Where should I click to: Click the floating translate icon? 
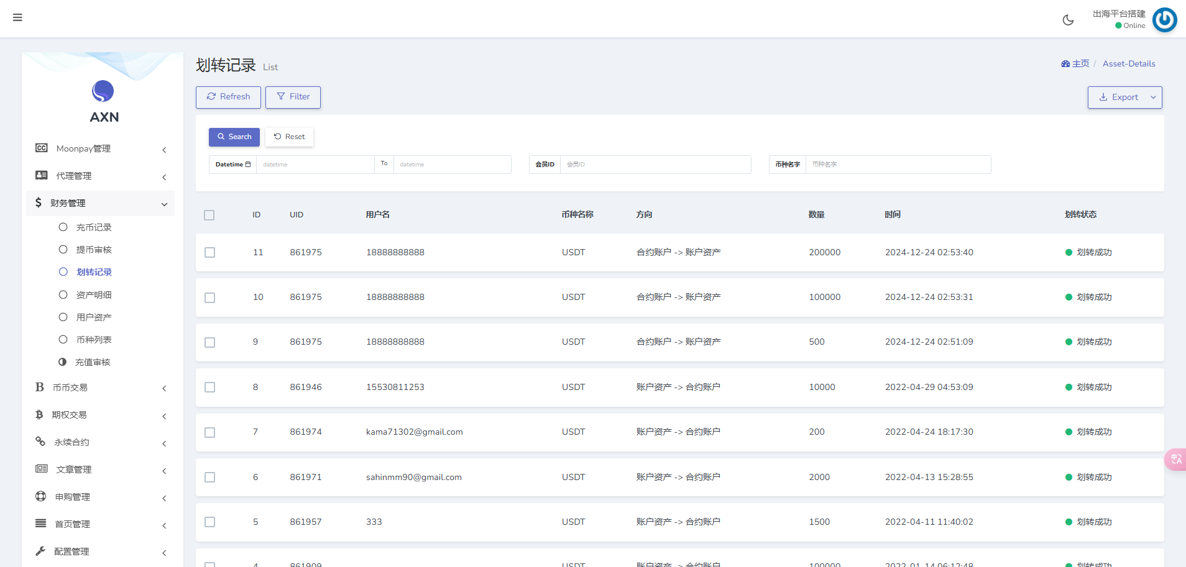tap(1176, 459)
